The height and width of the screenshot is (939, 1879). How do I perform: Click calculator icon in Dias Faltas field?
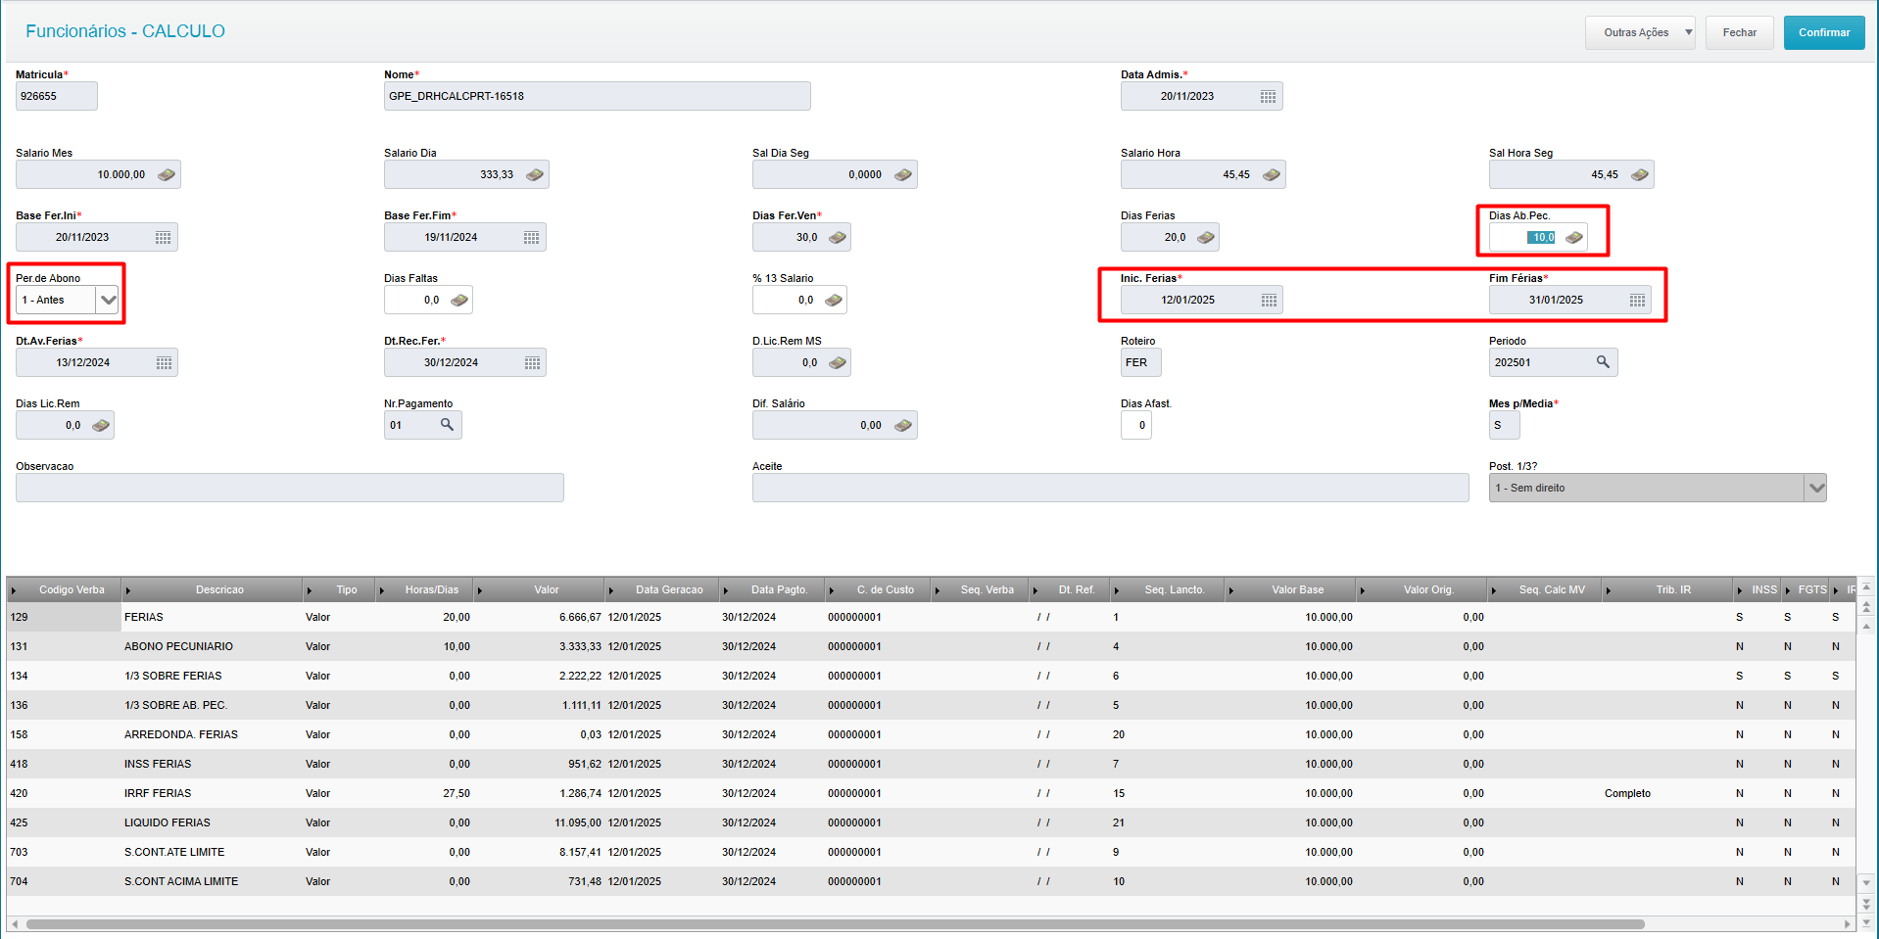click(459, 300)
